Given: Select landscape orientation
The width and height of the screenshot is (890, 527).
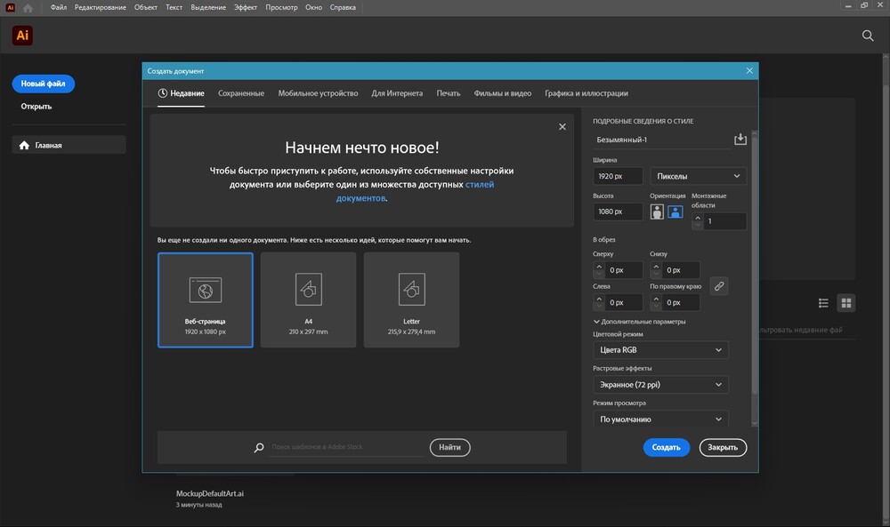Looking at the screenshot, I should pyautogui.click(x=676, y=212).
